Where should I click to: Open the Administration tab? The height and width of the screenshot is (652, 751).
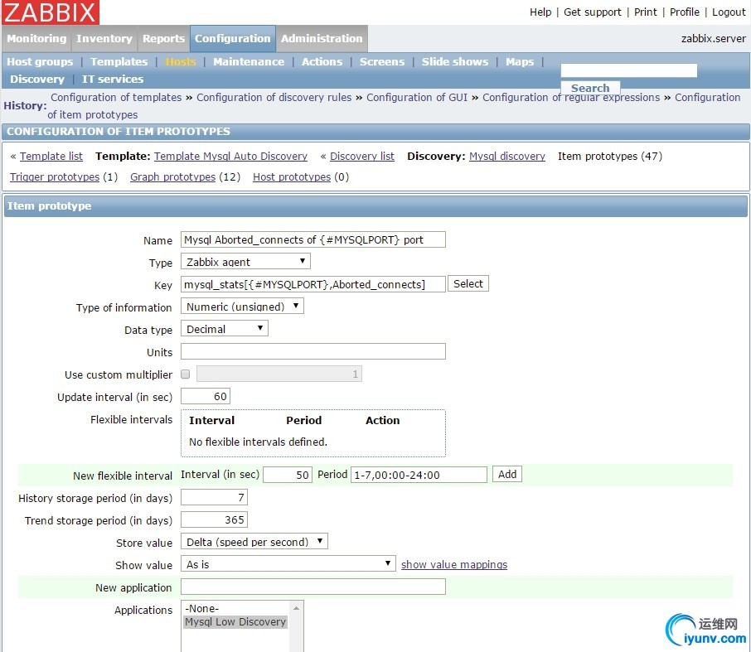(322, 38)
